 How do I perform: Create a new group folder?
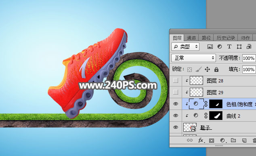click(233, 140)
